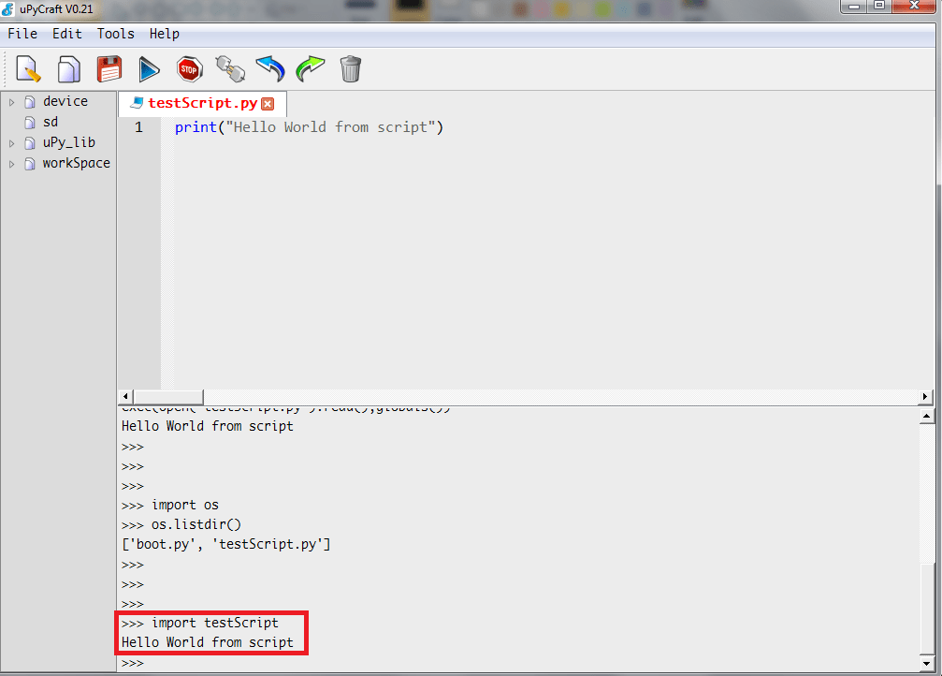Save testScript.py with the floppy disk icon
The image size is (942, 676).
click(109, 68)
